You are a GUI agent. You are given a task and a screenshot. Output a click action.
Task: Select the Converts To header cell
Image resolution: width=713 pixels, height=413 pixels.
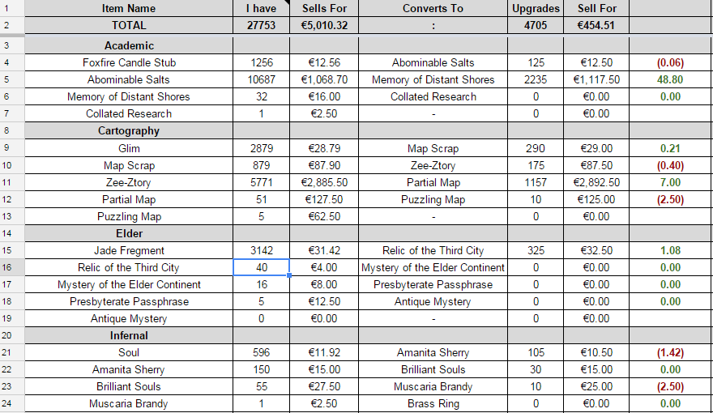tap(433, 8)
